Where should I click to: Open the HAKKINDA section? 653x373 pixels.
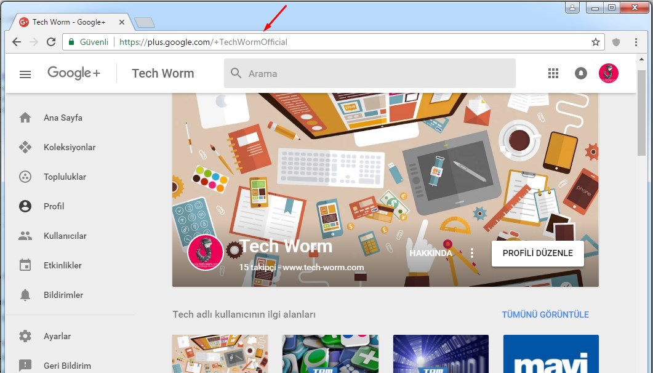(431, 253)
